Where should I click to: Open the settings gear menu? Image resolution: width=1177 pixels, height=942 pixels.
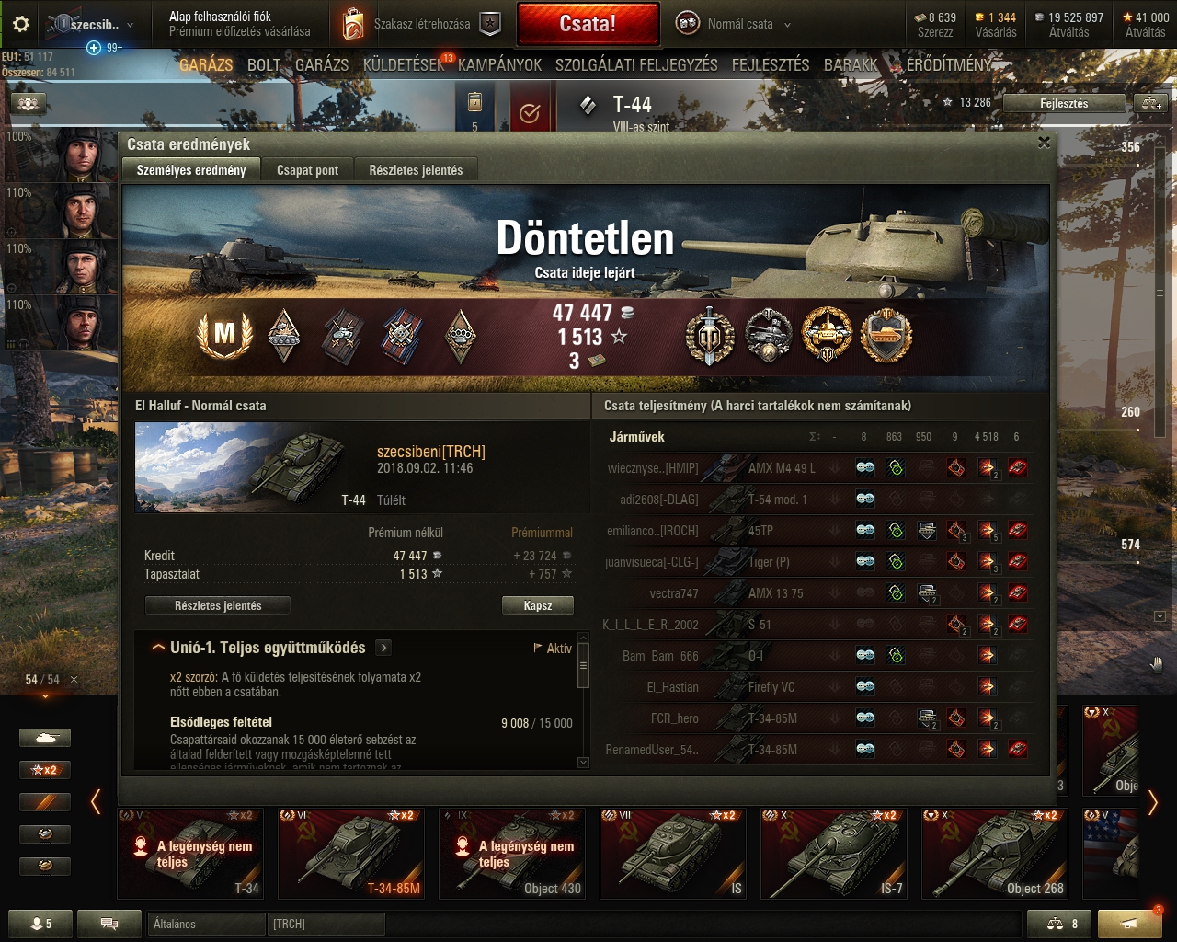(x=21, y=25)
